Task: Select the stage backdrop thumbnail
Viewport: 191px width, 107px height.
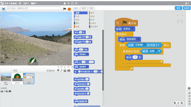Action: pos(6,77)
